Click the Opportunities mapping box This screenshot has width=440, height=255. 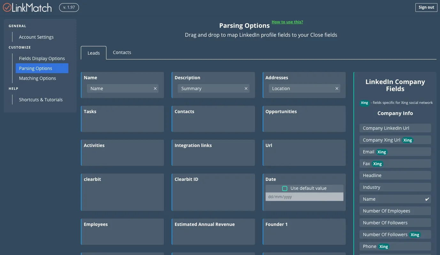(304, 119)
